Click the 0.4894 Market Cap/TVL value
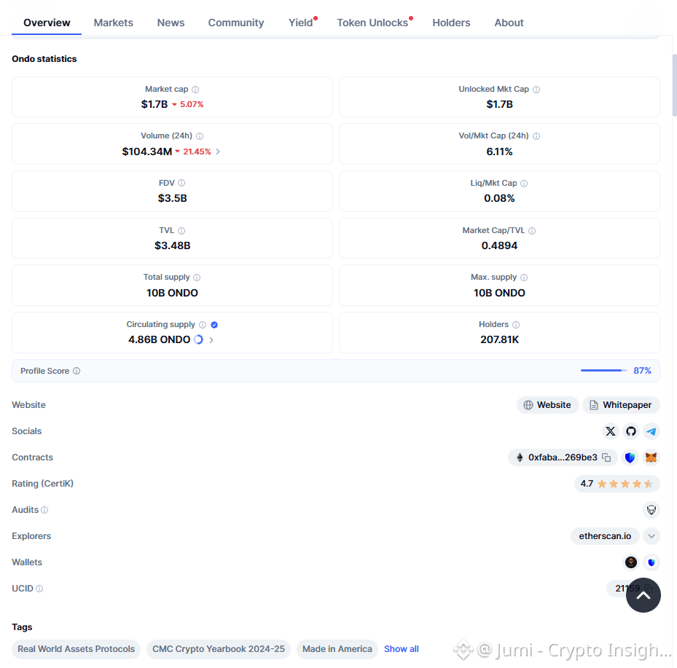 (499, 245)
